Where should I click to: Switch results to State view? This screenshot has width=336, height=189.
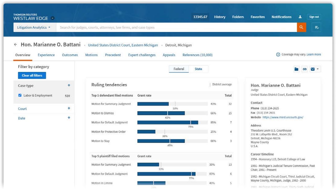[198, 69]
